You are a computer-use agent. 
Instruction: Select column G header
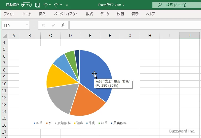130,36
